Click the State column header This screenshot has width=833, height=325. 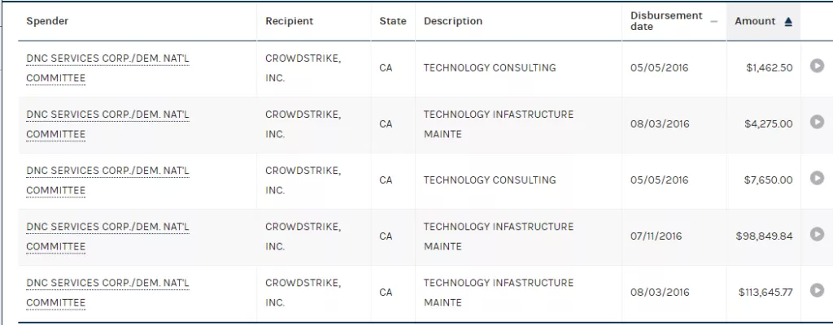point(393,21)
